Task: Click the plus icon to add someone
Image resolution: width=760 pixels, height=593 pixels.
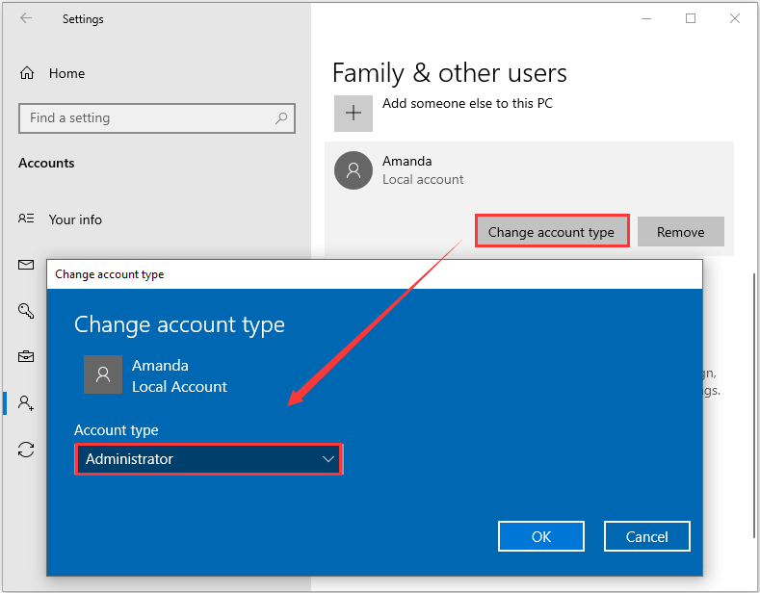Action: [x=354, y=113]
